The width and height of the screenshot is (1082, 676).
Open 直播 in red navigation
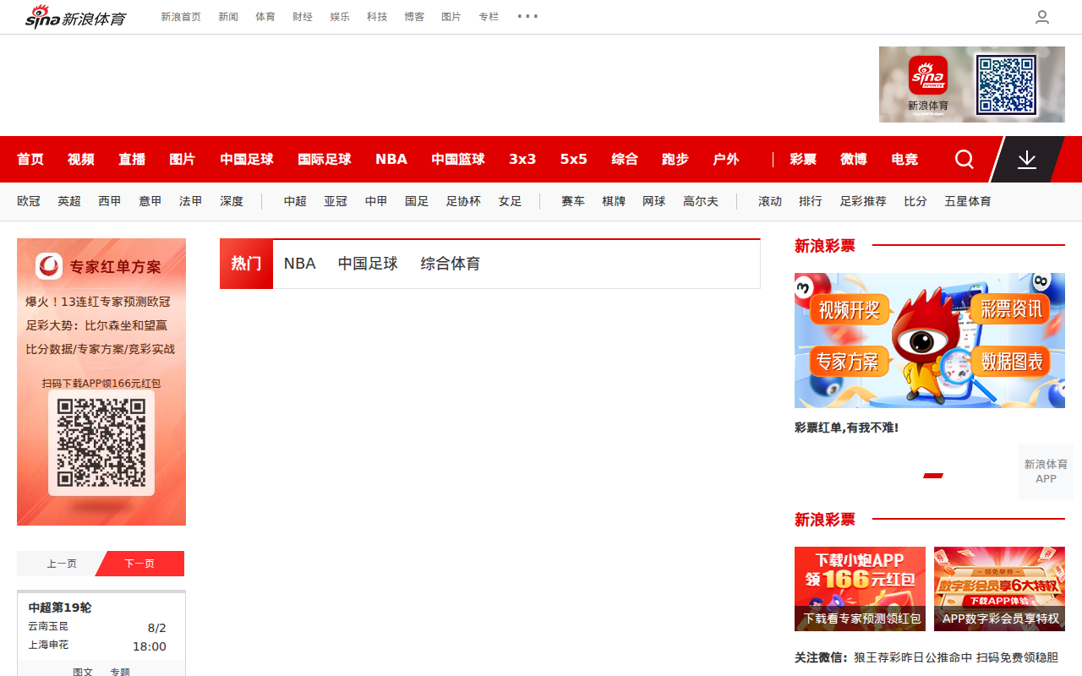coord(132,159)
